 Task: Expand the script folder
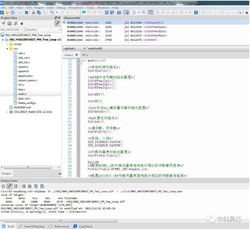[x=7, y=44]
